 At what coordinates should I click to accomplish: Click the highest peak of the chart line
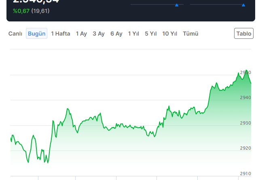[x=247, y=70]
